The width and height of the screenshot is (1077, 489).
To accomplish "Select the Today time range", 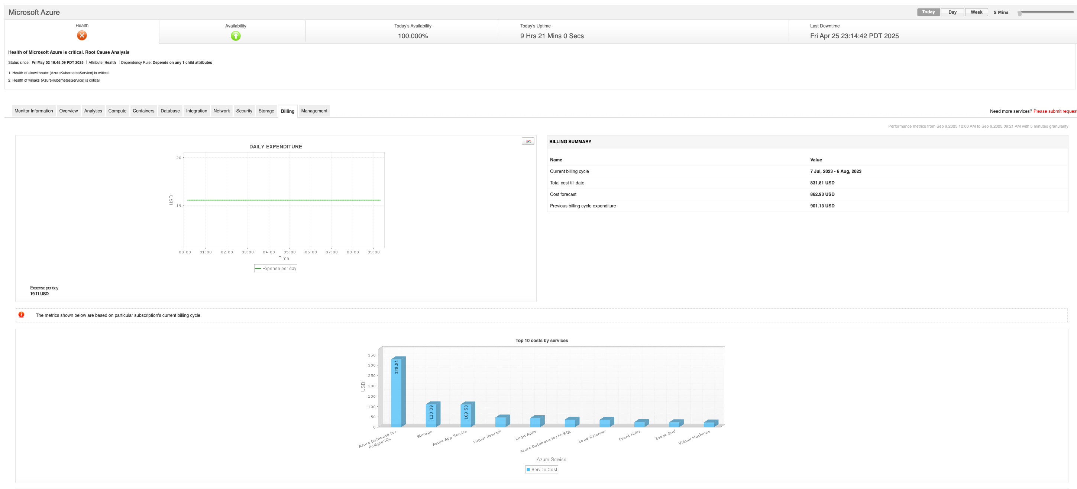I will pyautogui.click(x=928, y=12).
